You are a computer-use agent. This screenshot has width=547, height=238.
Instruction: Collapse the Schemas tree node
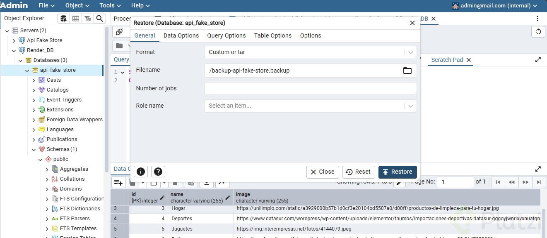tap(34, 149)
